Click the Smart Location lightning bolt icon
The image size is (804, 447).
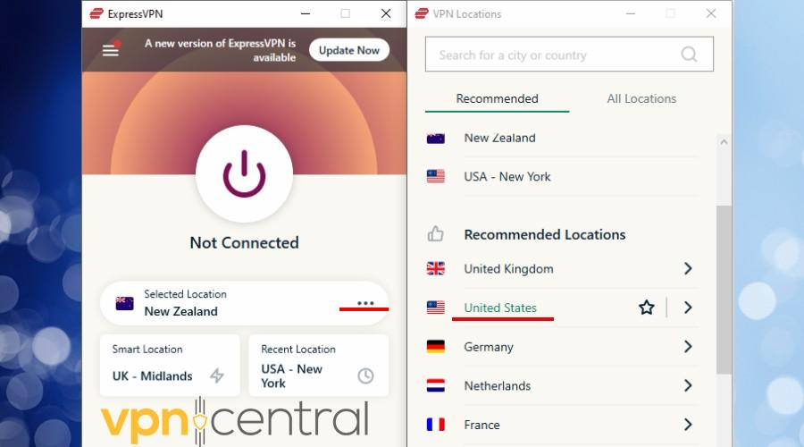click(x=217, y=375)
